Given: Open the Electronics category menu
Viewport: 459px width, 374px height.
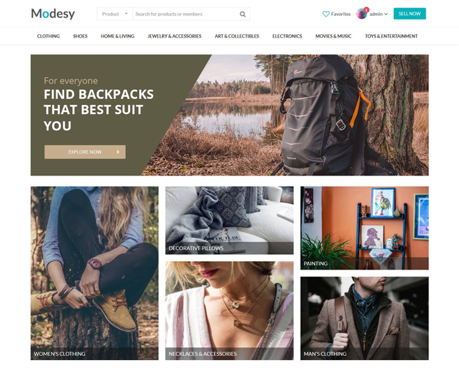Looking at the screenshot, I should pyautogui.click(x=287, y=36).
